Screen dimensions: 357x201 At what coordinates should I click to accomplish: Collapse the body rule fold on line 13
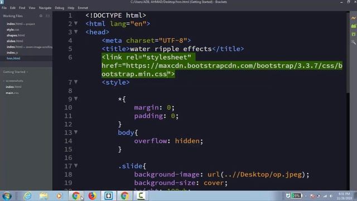[x=76, y=132]
